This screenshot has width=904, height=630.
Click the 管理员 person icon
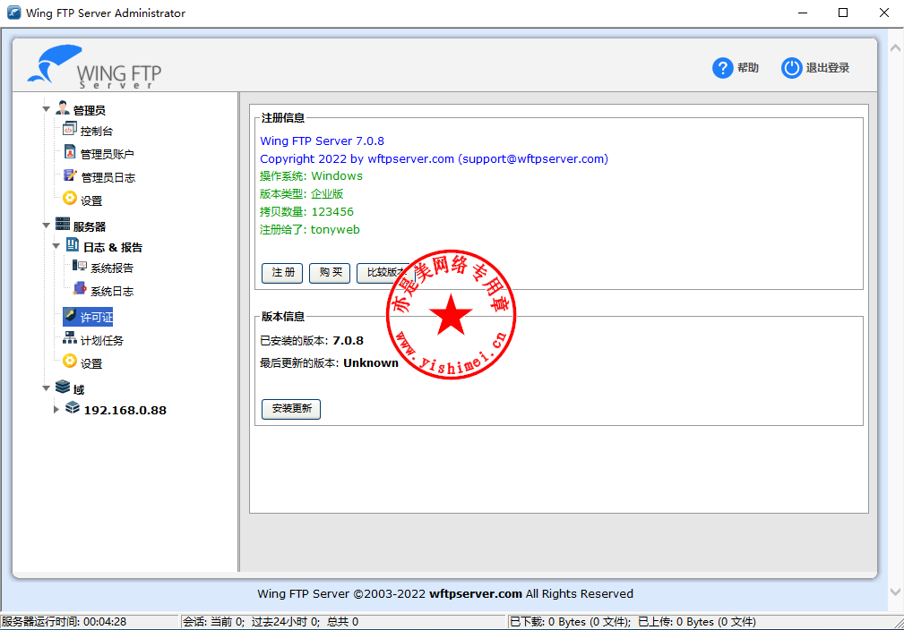pyautogui.click(x=62, y=107)
